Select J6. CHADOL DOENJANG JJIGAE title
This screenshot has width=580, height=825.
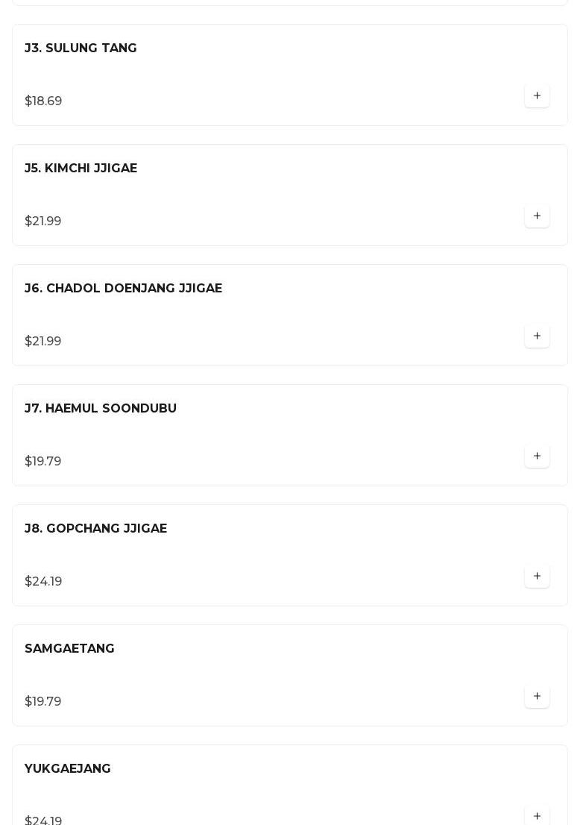coord(124,288)
